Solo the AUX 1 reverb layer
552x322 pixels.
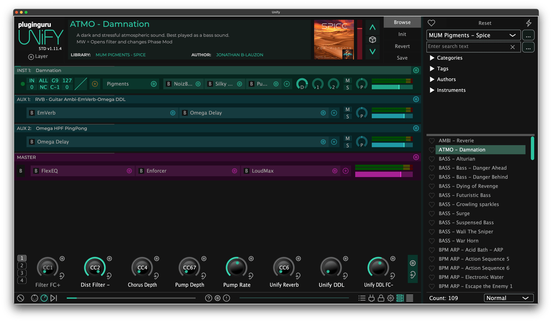point(347,117)
